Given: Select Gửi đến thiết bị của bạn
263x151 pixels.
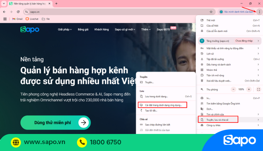Looking at the screenshot, I should click(166, 130).
